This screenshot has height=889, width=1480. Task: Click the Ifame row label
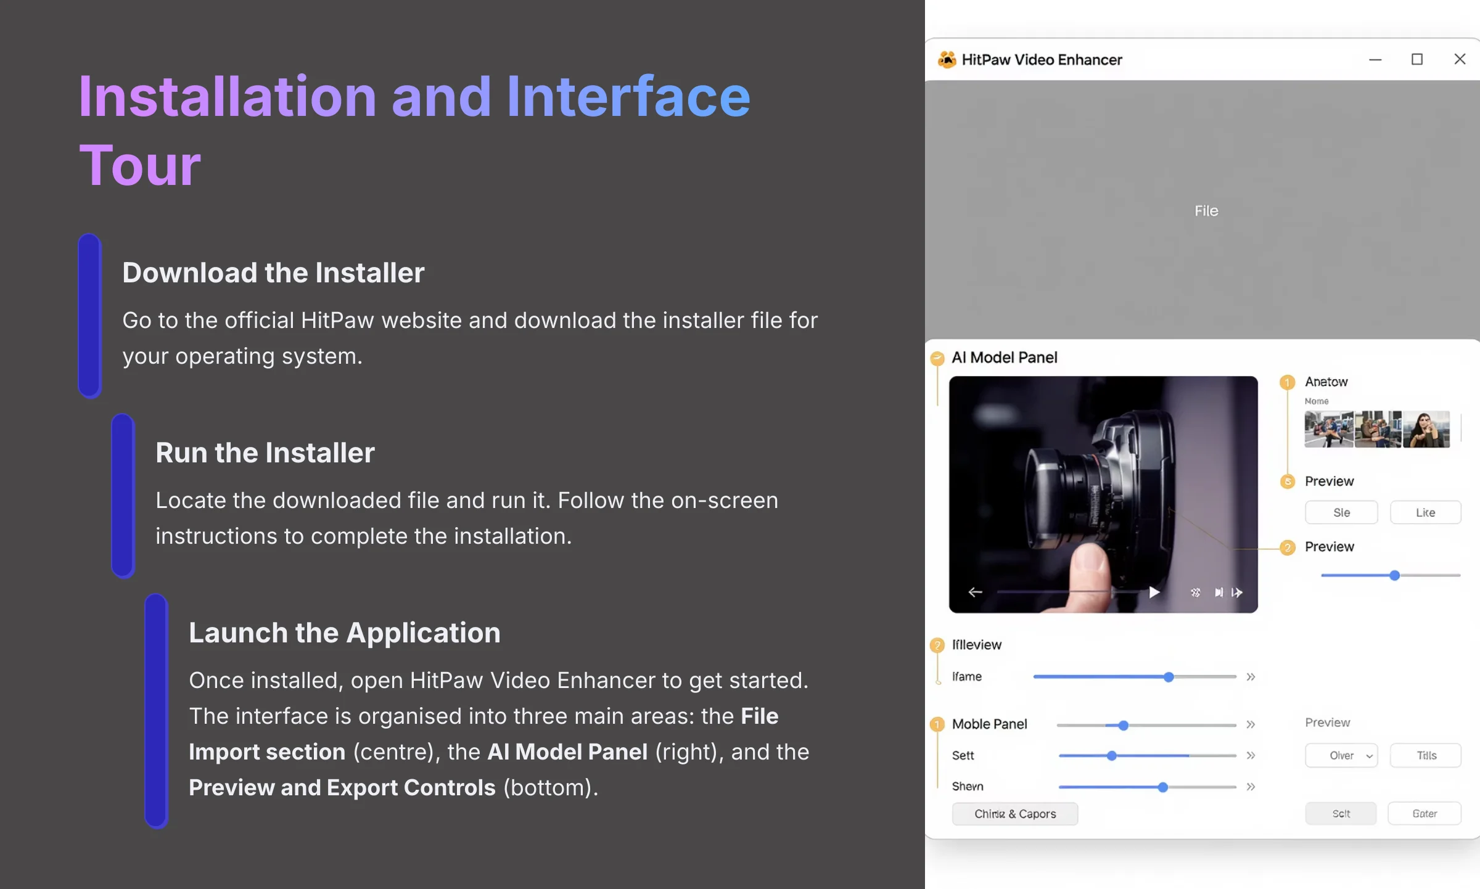(x=967, y=677)
